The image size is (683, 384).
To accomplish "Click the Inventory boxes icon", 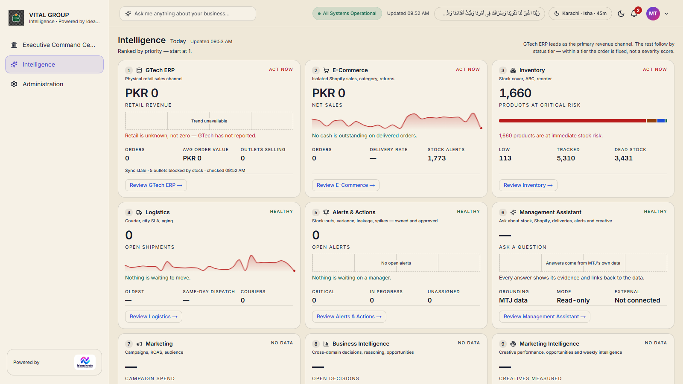I will (513, 70).
